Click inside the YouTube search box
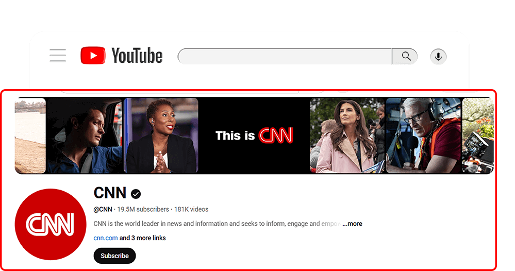The image size is (515, 271). (x=285, y=56)
